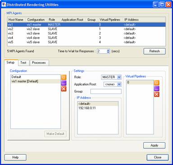Screen dimensions: 173x165
Task: Click the vis5 slave configuration cell
Action: click(x=33, y=42)
